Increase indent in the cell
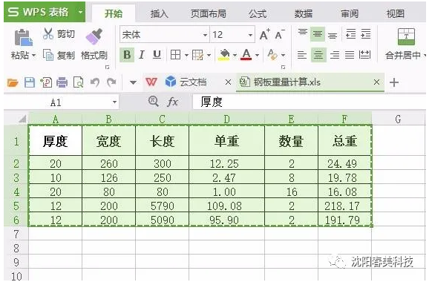Screen dimensions: 432x282 [x=366, y=34]
